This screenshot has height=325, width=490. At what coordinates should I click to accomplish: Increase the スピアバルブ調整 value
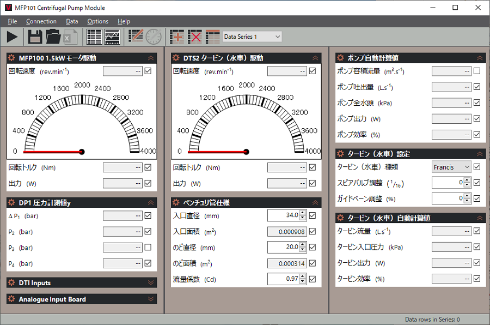pos(467,180)
